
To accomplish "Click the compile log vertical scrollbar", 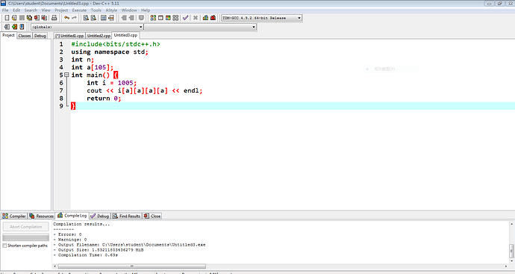I will [511, 251].
